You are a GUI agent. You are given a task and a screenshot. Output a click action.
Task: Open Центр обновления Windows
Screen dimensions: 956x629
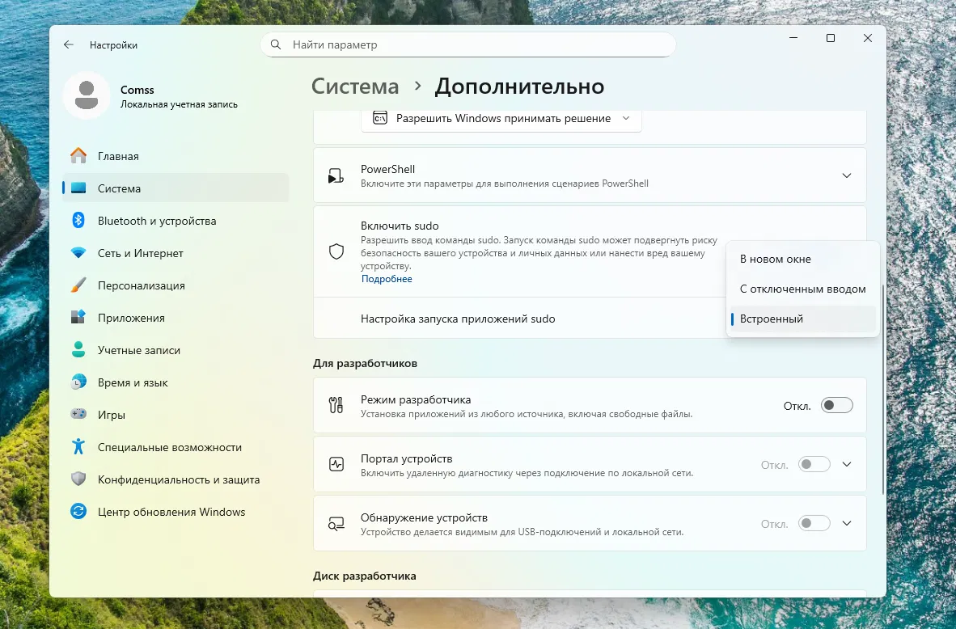[176, 512]
